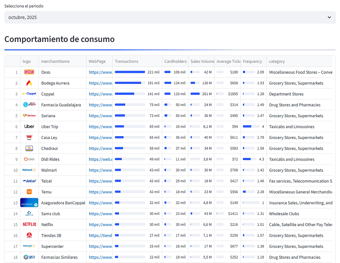This screenshot has height=263, width=340.
Task: Select the Supercenter merchant name cell
Action: tap(62, 246)
